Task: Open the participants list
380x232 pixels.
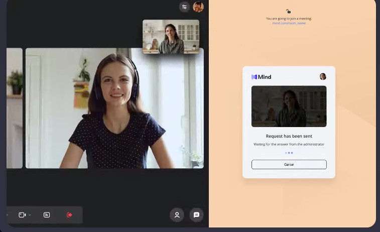Action: (177, 215)
